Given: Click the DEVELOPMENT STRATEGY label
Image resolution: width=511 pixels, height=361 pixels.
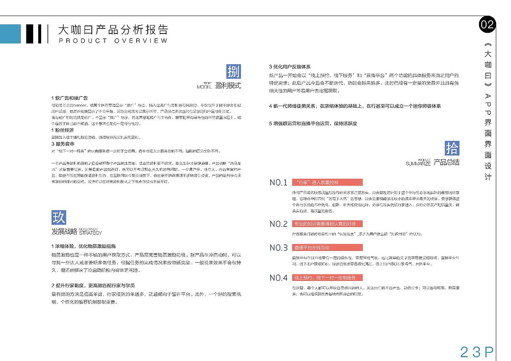Looking at the screenshot, I should (90, 231).
